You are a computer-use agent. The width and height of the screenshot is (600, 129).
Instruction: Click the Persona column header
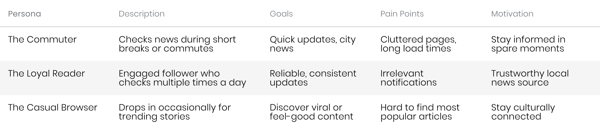[x=24, y=13]
